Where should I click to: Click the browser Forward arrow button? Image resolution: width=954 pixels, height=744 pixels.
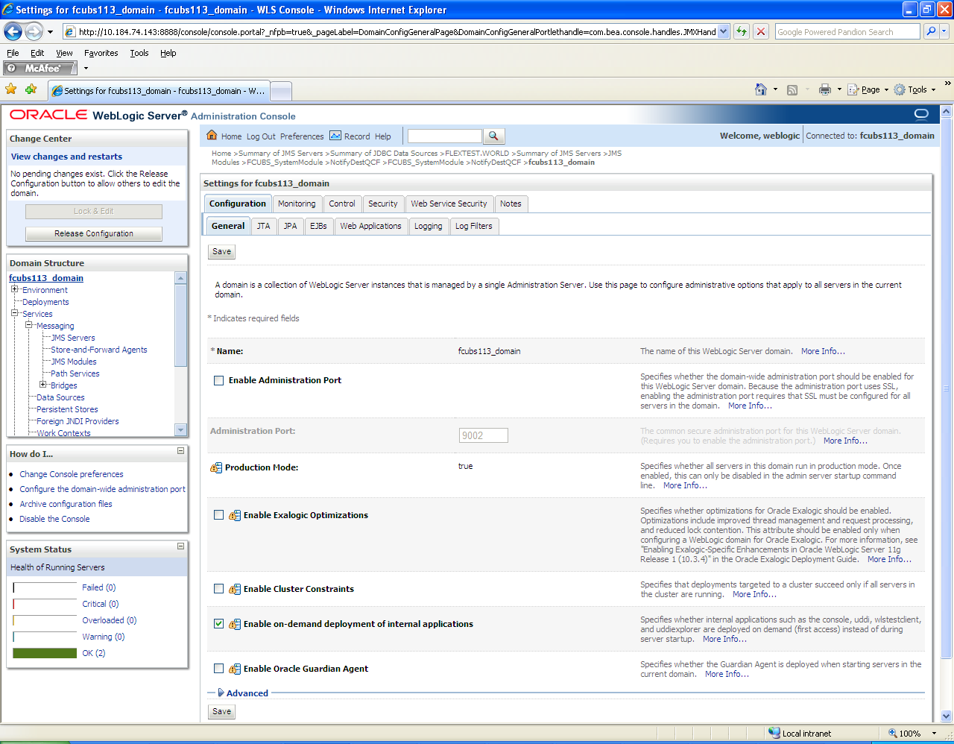(34, 31)
